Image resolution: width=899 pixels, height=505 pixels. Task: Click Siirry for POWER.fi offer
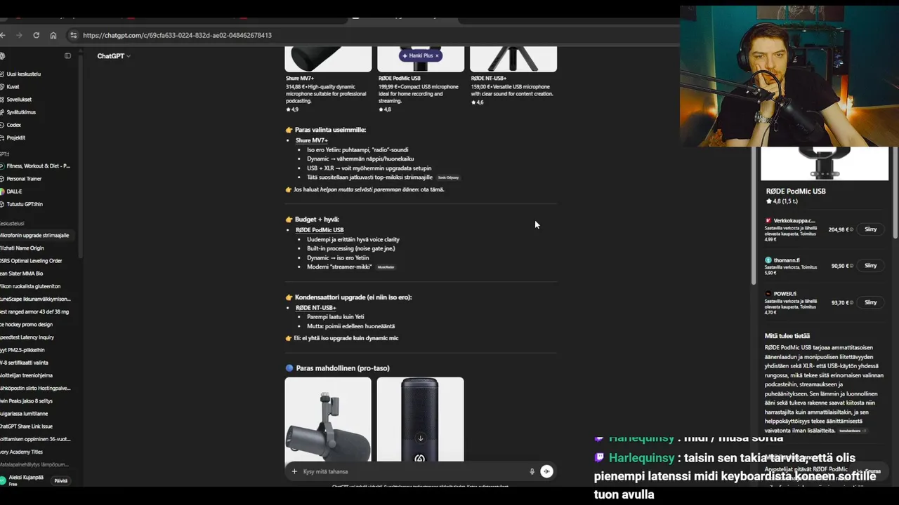(x=871, y=302)
